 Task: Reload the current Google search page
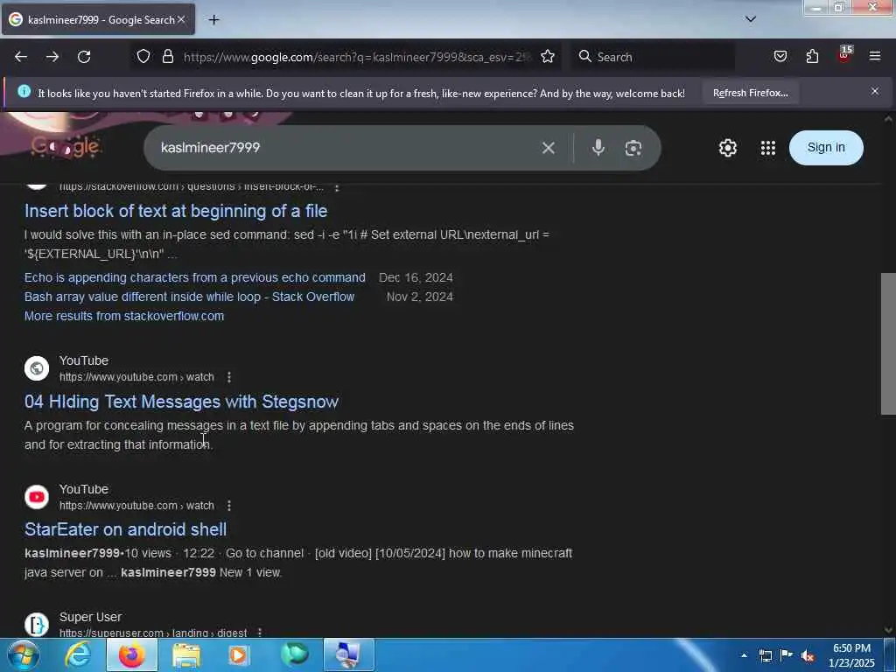tap(84, 57)
